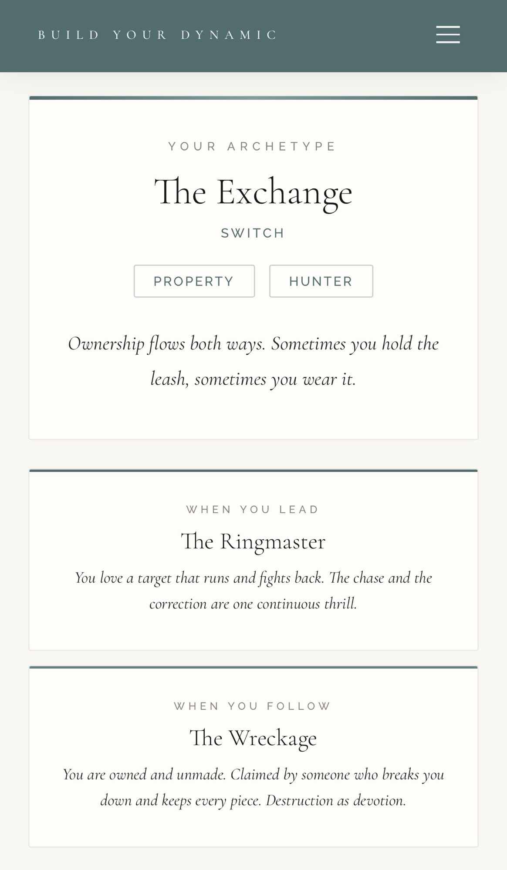Open the hamburger menu
This screenshot has width=507, height=870.
[448, 34]
